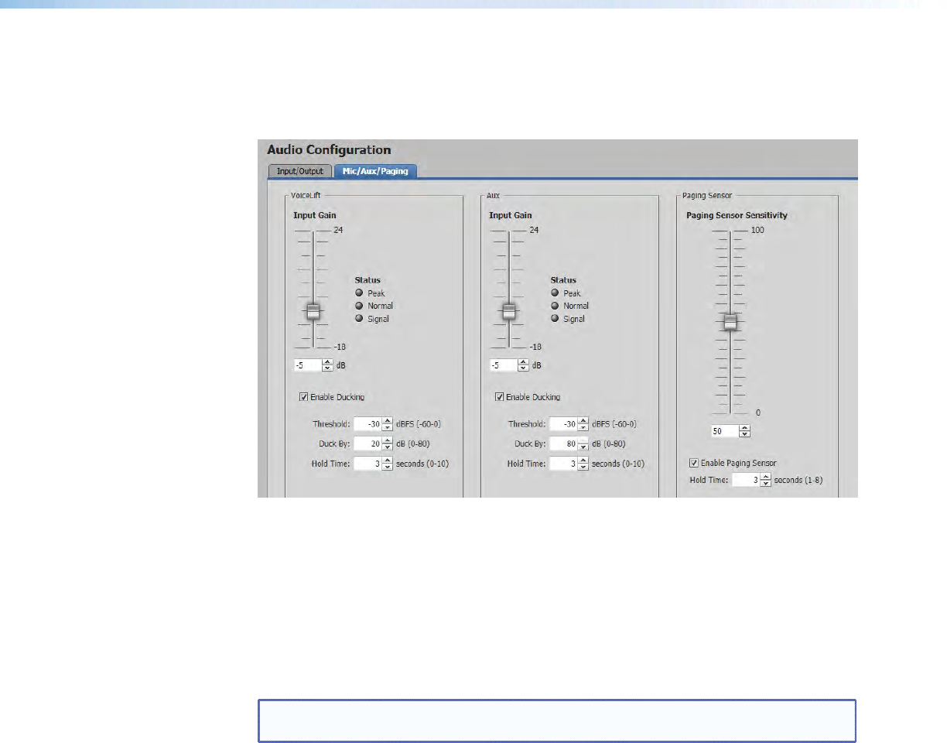Step the Aux input gain dB spinner
The image size is (947, 743).
tap(523, 365)
